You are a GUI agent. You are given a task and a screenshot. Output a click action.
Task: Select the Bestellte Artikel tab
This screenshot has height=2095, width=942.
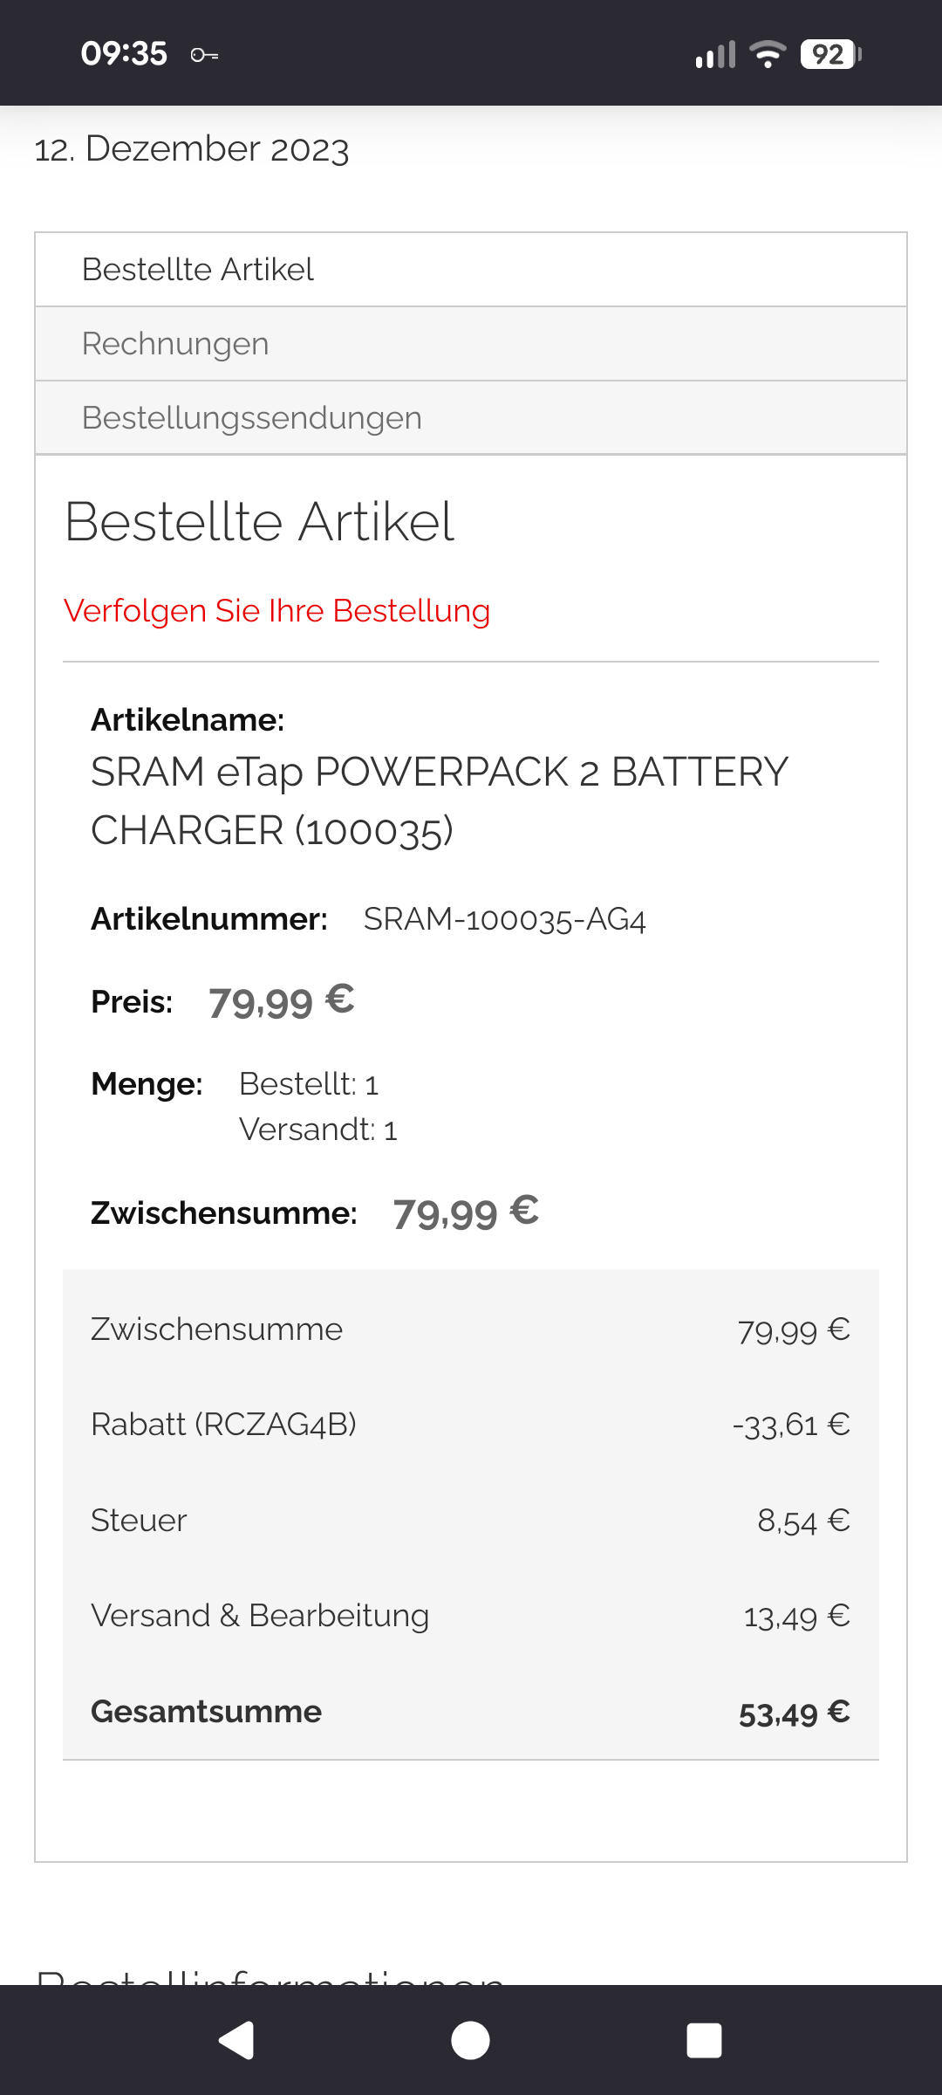(x=198, y=270)
